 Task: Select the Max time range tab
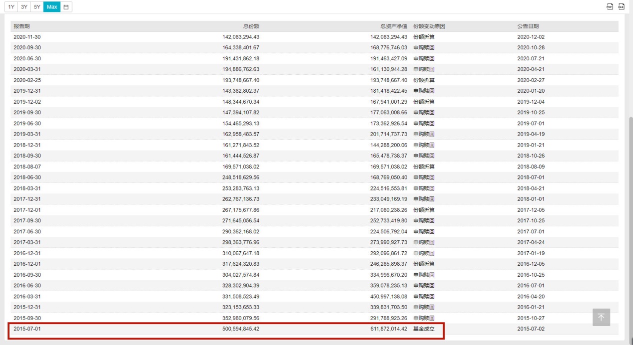coord(52,7)
